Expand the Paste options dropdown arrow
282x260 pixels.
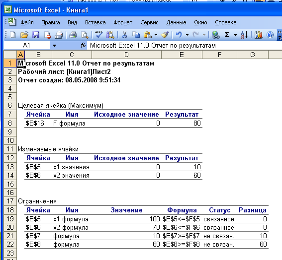tap(156, 35)
